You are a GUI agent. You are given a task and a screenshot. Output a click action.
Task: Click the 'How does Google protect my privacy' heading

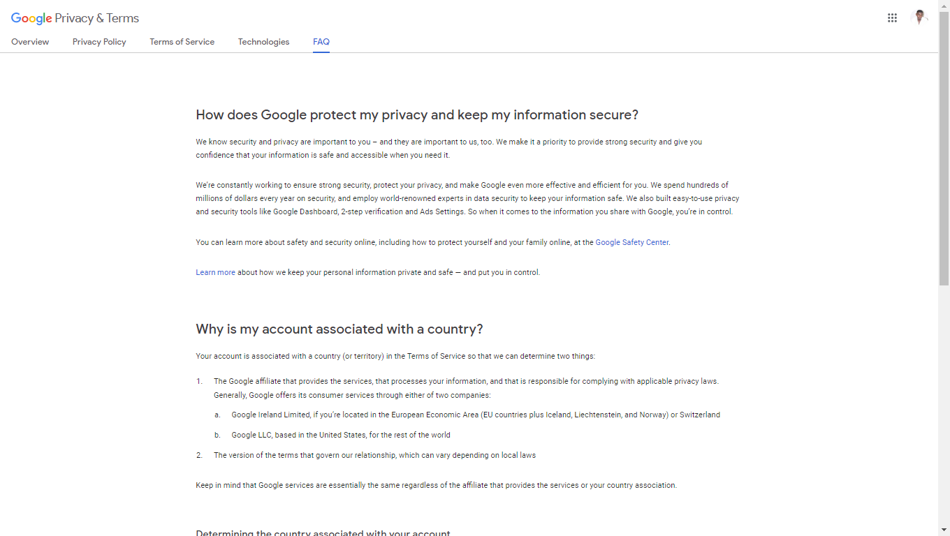point(417,114)
